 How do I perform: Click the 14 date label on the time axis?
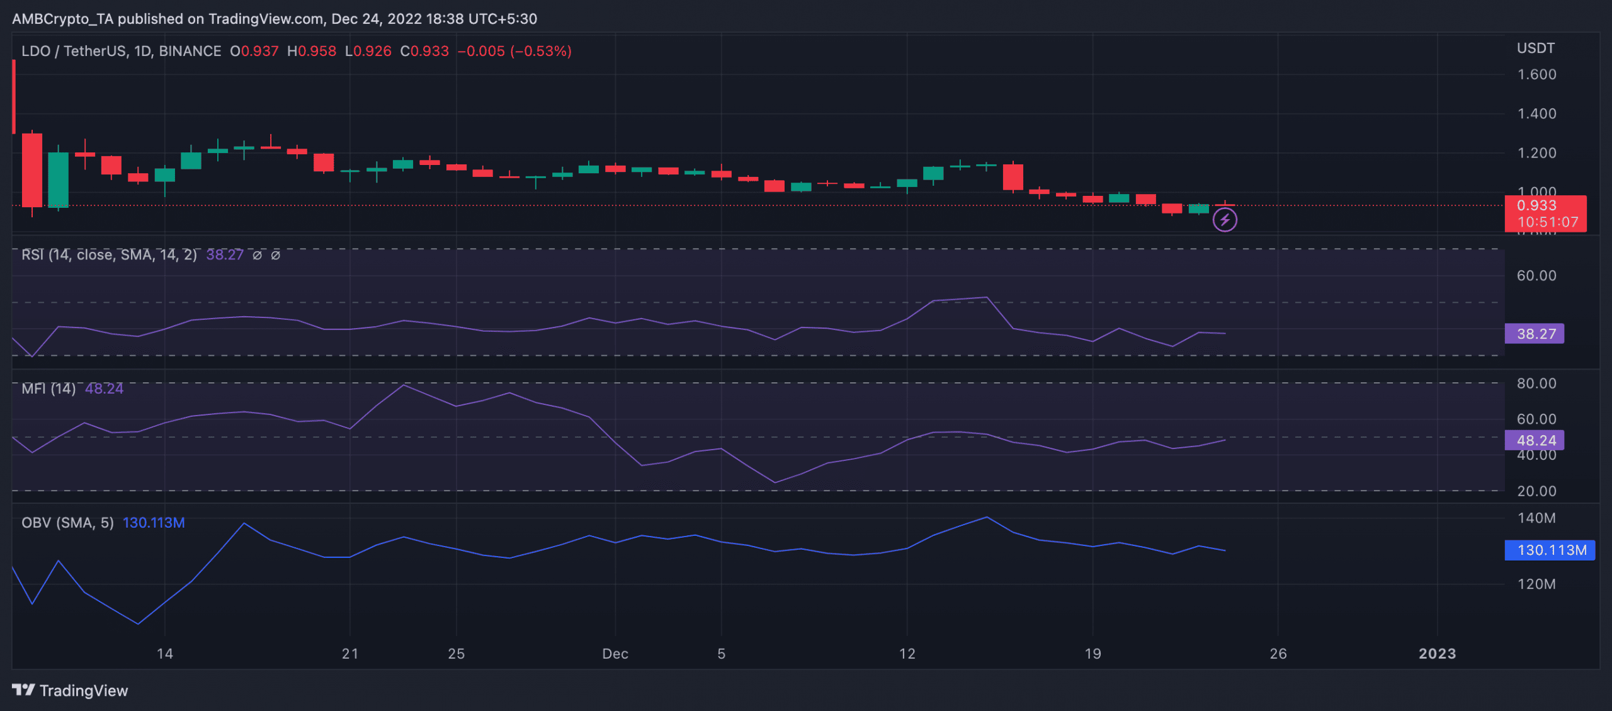click(165, 654)
